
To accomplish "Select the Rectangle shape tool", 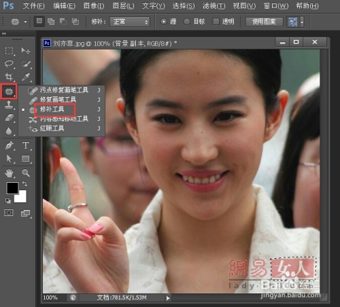I will click(x=26, y=159).
